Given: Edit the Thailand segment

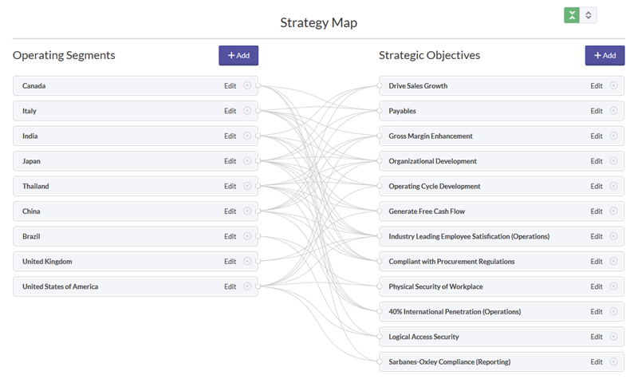Looking at the screenshot, I should coord(230,186).
